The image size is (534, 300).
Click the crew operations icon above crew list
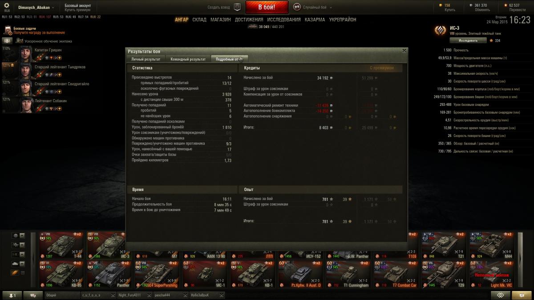[x=7, y=41]
